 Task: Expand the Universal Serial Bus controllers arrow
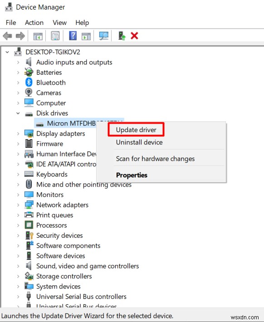(x=18, y=297)
